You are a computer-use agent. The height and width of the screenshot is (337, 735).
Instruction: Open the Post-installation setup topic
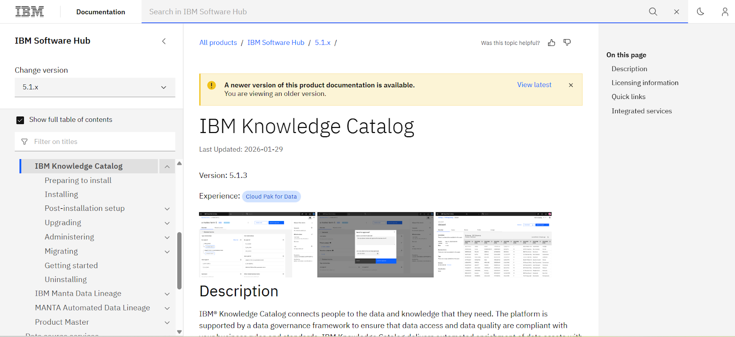85,208
